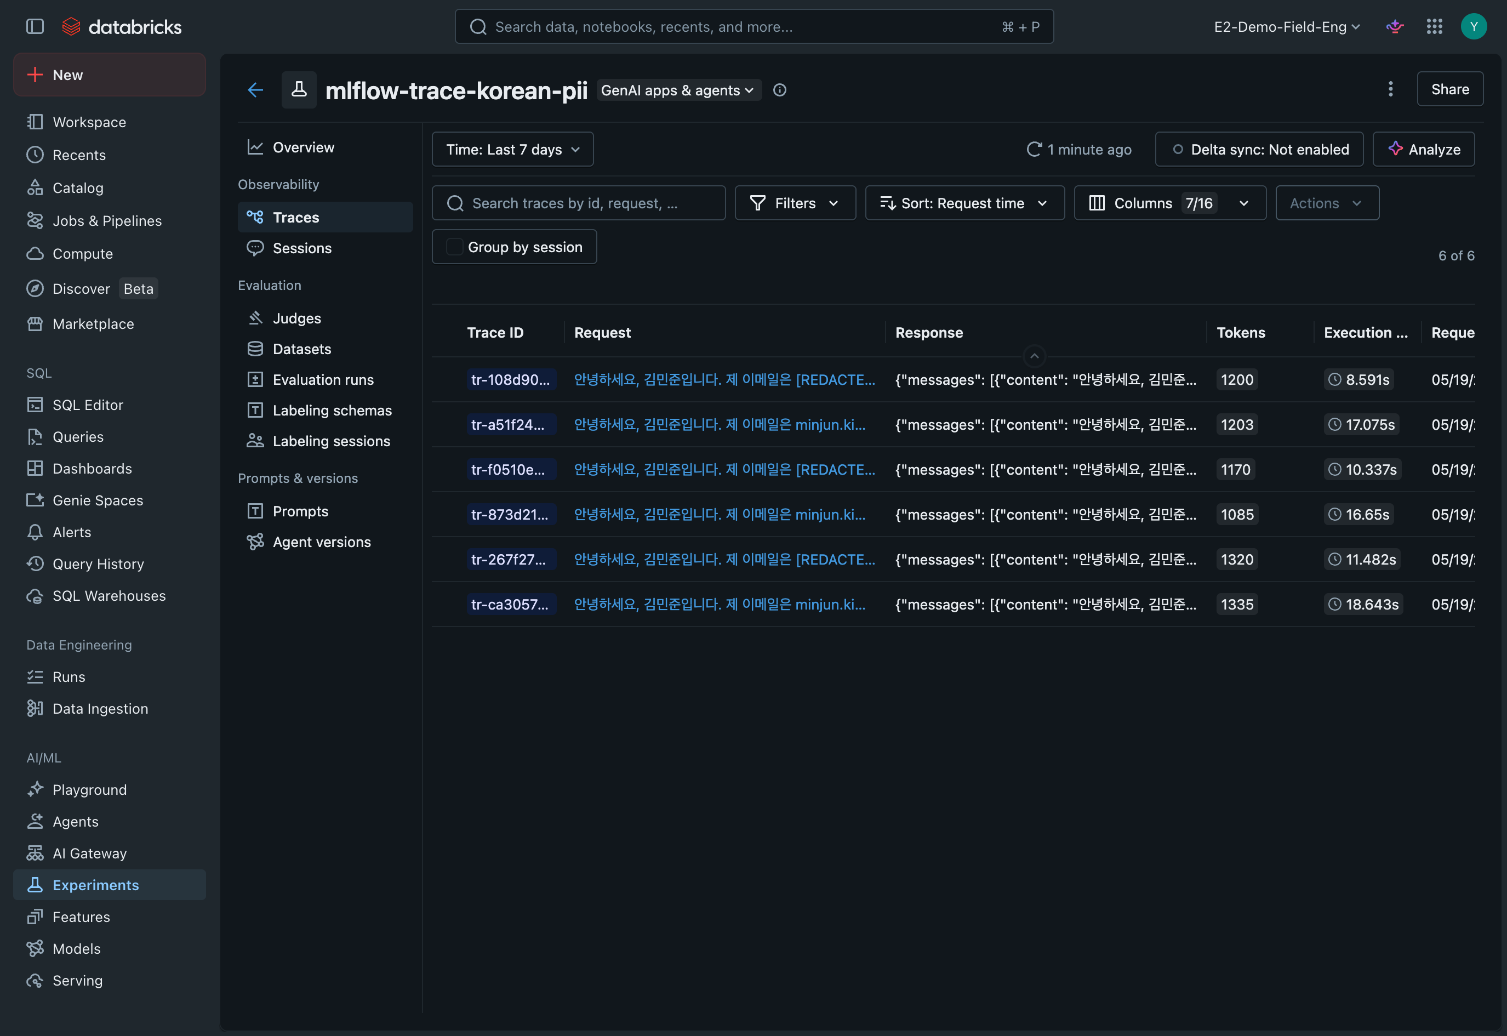Click the Recents clock icon

click(x=35, y=155)
